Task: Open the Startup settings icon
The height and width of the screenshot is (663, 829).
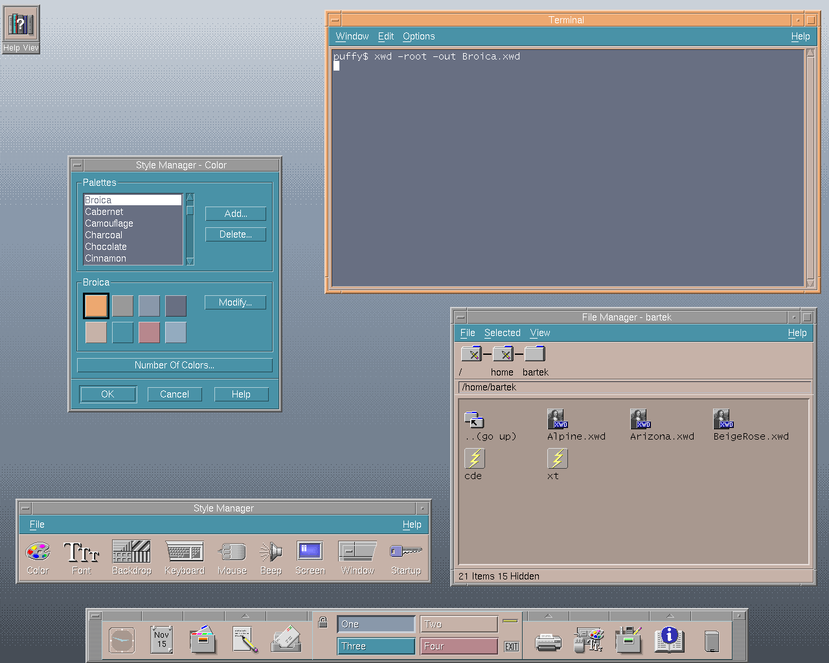Action: coord(405,552)
